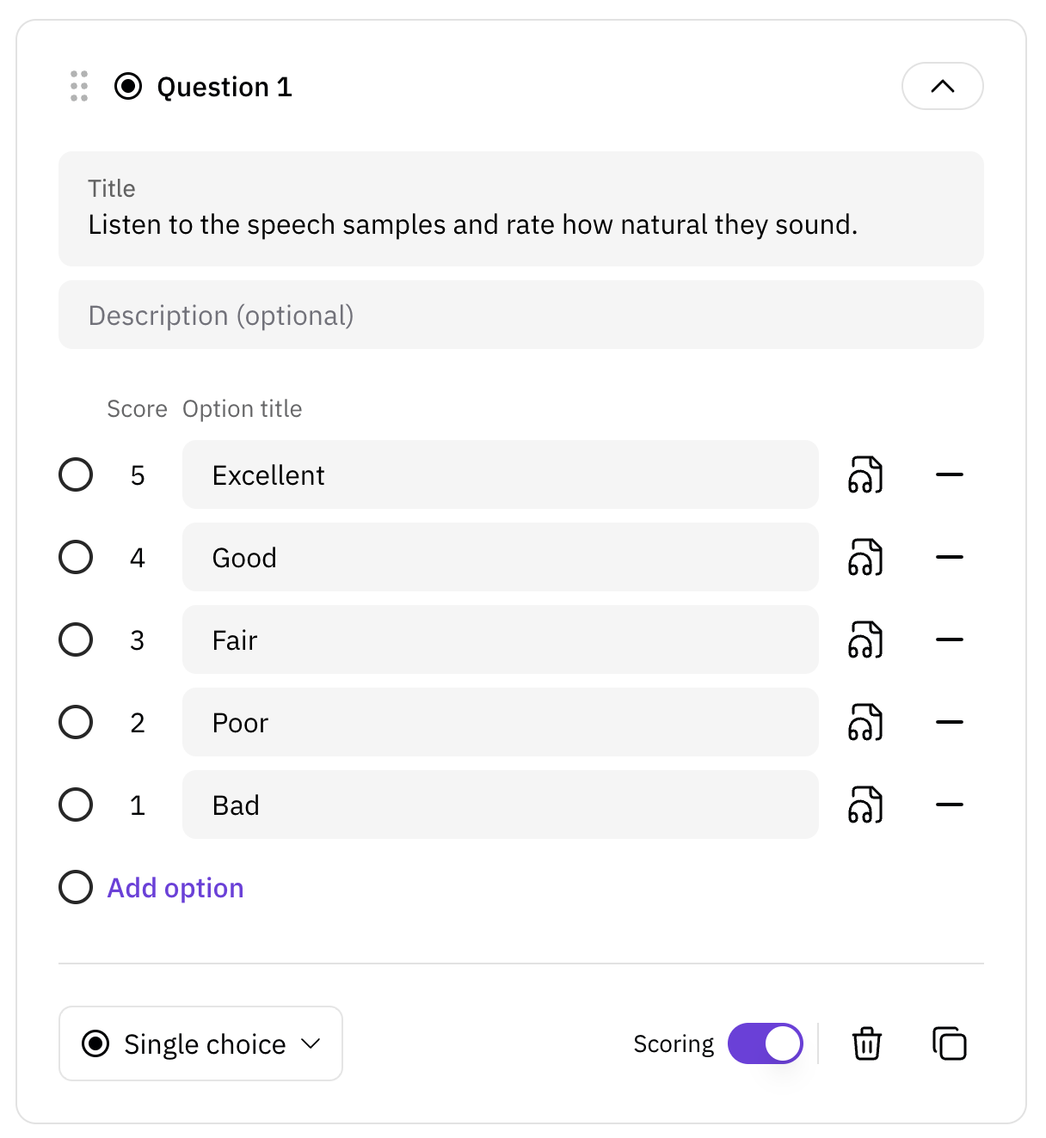Select the Excellent radio button
The height and width of the screenshot is (1138, 1046).
(x=76, y=474)
